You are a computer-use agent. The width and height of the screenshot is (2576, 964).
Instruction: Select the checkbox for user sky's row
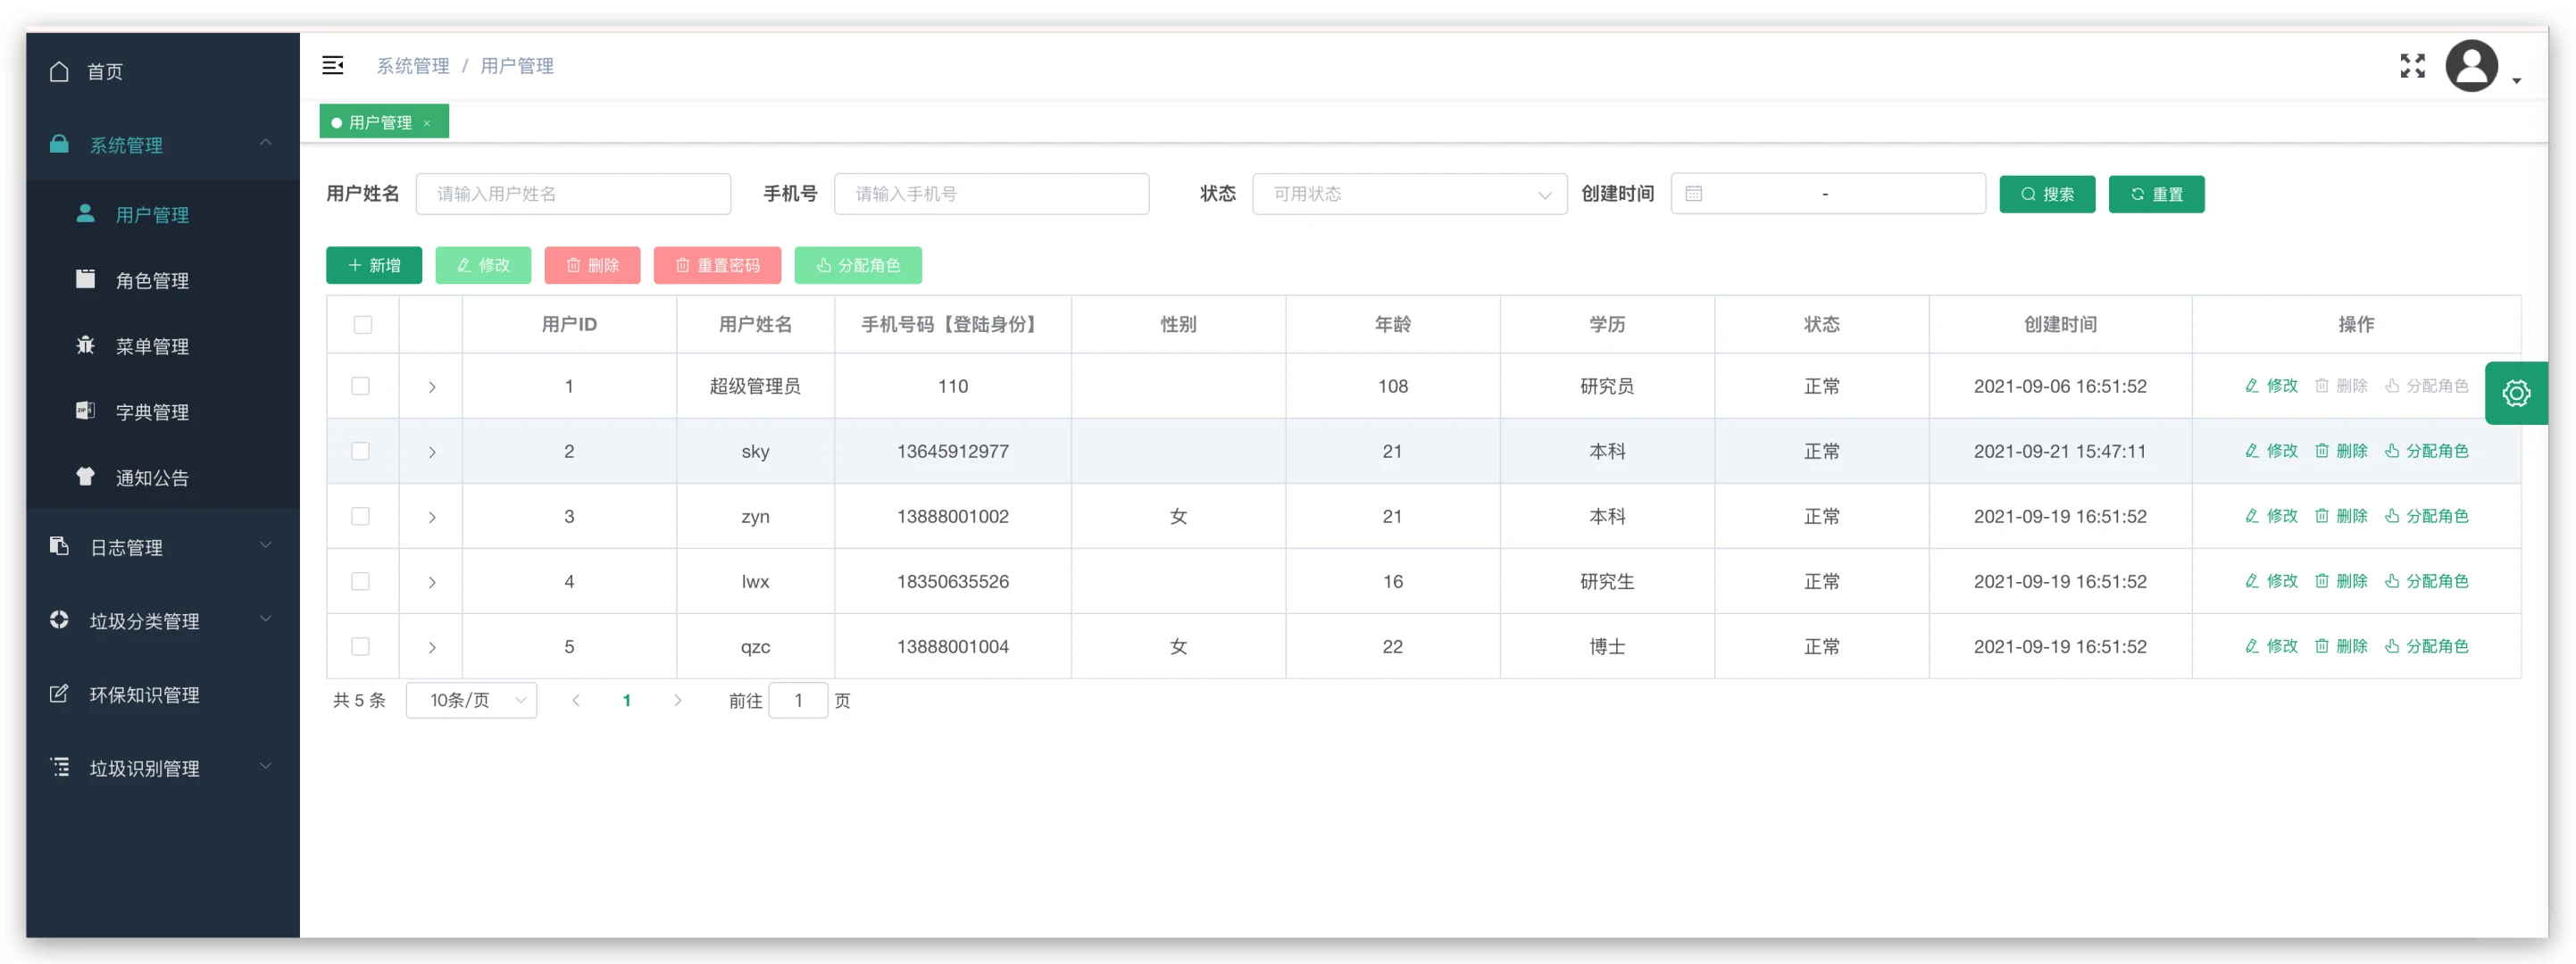pos(360,451)
